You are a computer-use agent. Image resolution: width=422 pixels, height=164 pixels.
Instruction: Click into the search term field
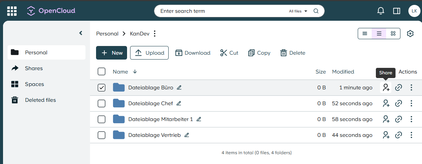(x=219, y=11)
